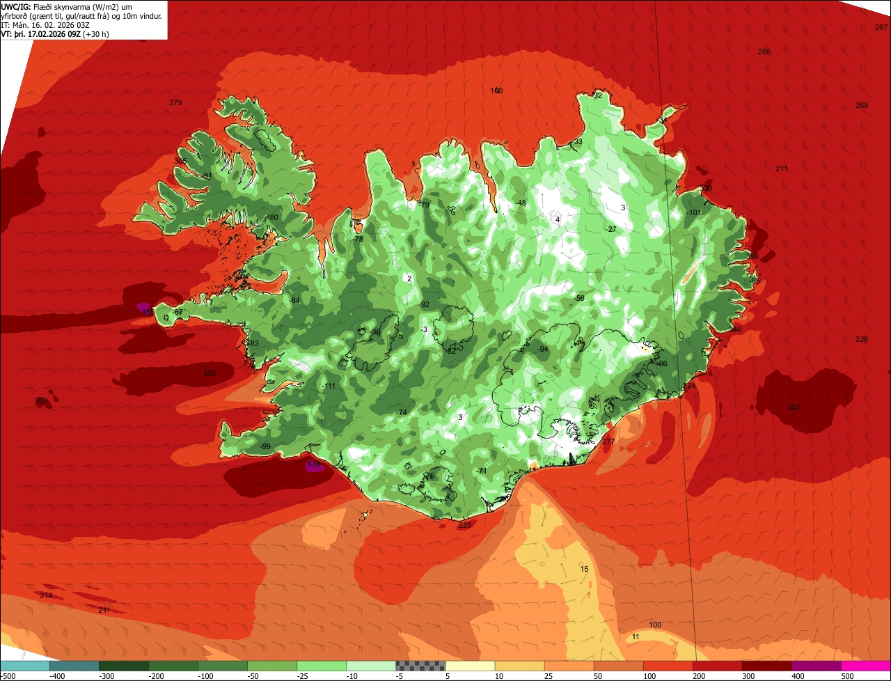Click the map value 224 on the southeast coast
This screenshot has height=681, width=891.
coord(689,386)
